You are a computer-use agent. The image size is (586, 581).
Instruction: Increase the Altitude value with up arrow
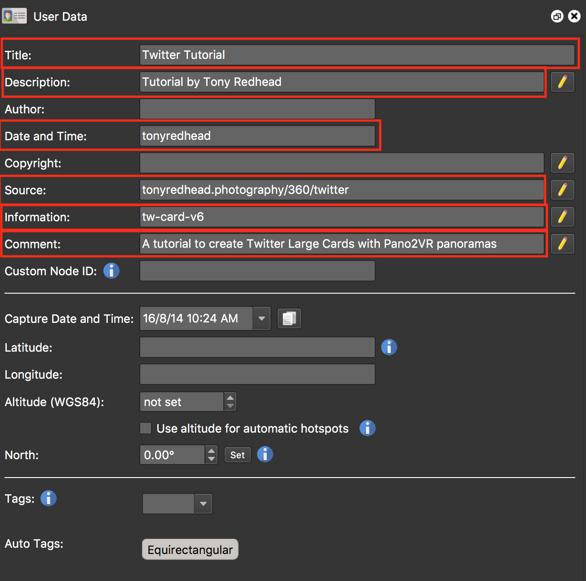pyautogui.click(x=230, y=398)
